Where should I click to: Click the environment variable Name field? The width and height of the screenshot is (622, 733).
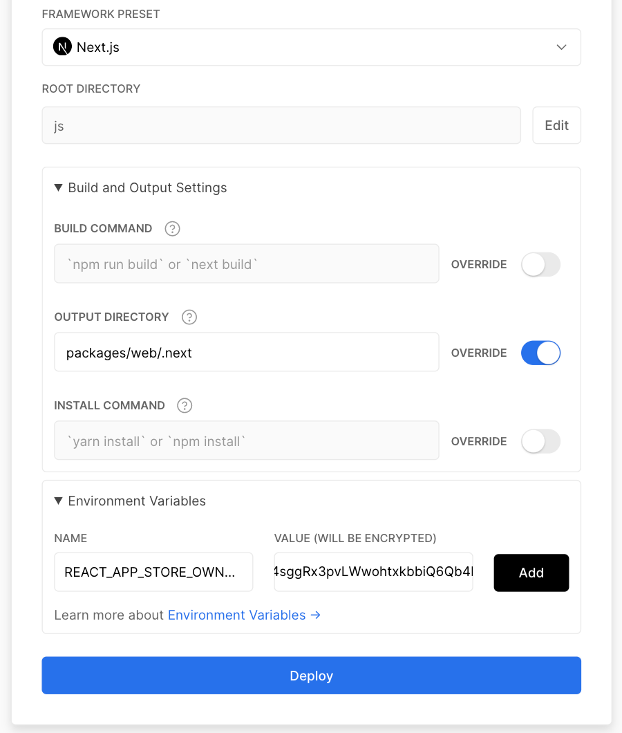click(x=153, y=572)
